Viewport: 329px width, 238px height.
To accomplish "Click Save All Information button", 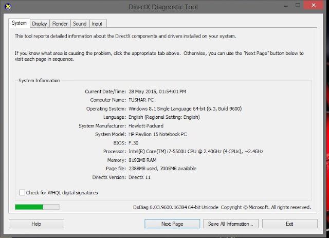I will 231,224.
